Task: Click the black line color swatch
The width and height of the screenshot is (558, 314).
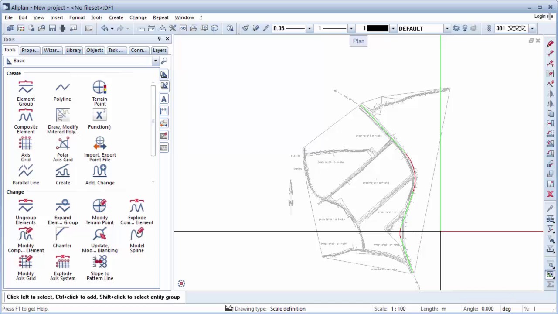Action: (378, 28)
